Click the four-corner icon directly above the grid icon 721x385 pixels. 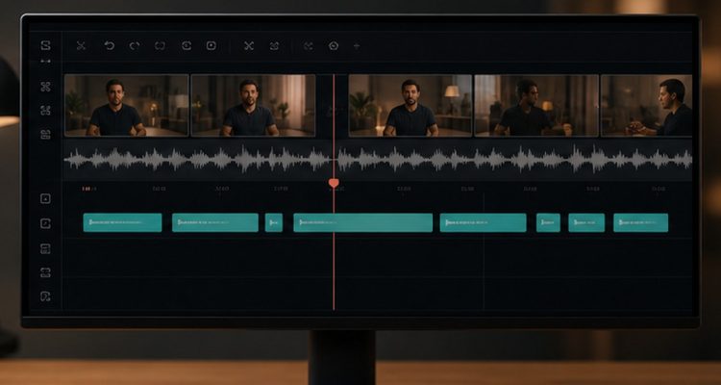[x=45, y=111]
